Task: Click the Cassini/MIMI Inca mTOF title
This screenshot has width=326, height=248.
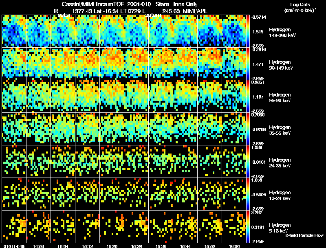Action: tap(93, 4)
